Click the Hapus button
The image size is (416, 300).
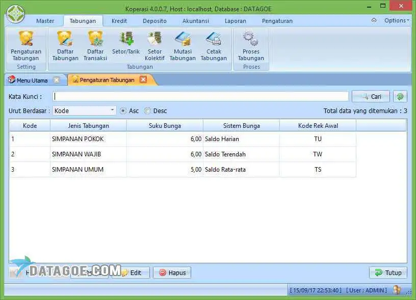(x=172, y=273)
